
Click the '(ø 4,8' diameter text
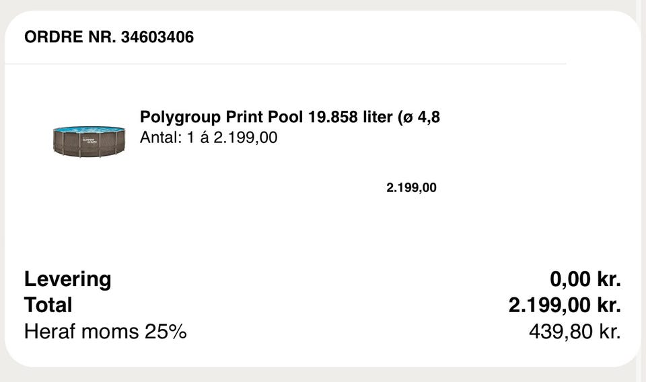click(x=419, y=117)
